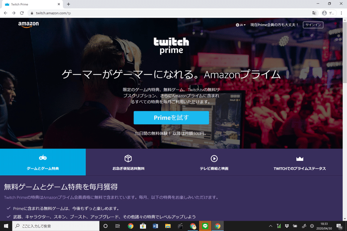Viewport: 347px width, 231px height.
Task: Click the 現在Prime会員の方も大丈夫！ text
Action: pyautogui.click(x=275, y=25)
